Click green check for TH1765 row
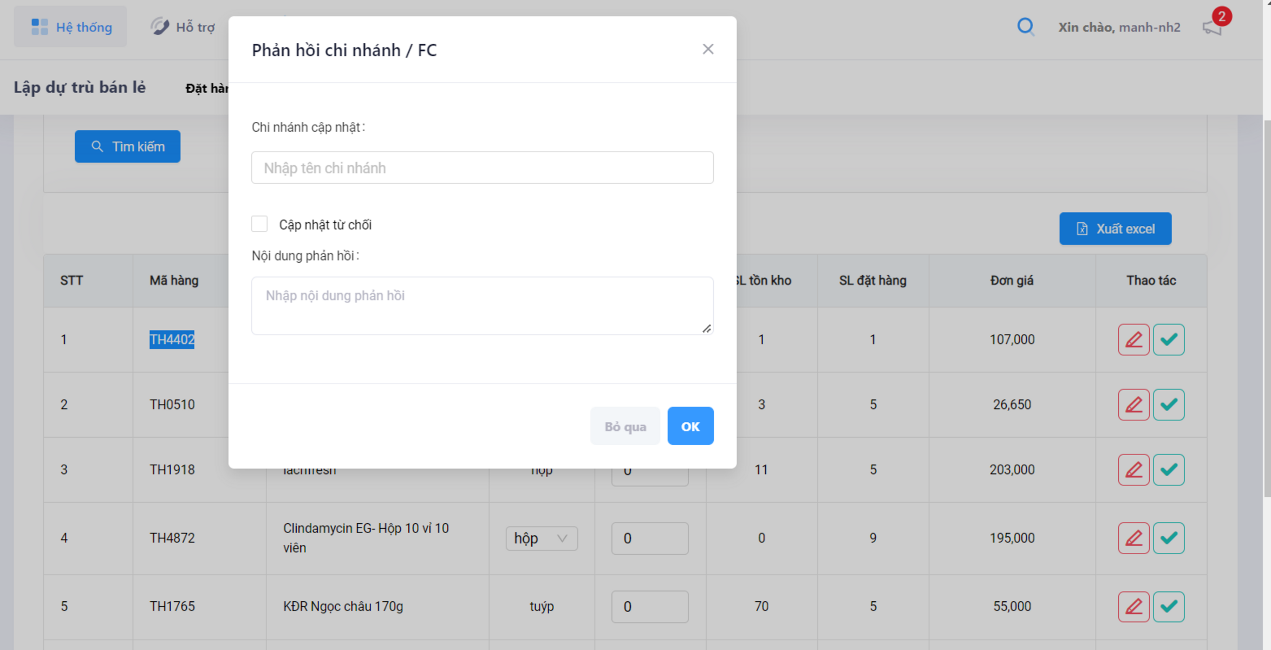 point(1168,606)
